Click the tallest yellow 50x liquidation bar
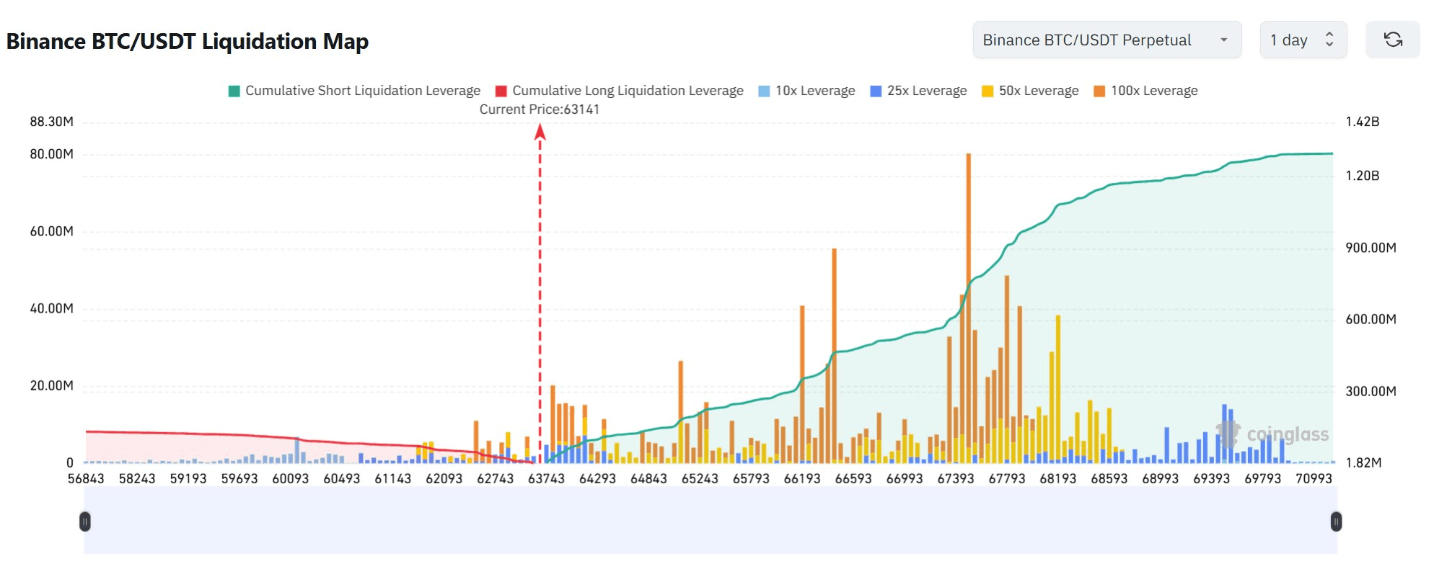The image size is (1434, 569). pyautogui.click(x=1058, y=387)
